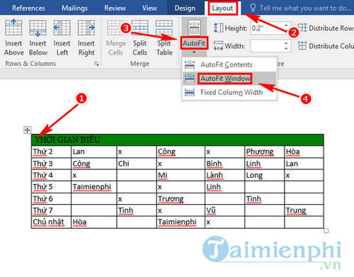Click the cell 'Vũ'
This screenshot has height=277, width=354.
click(x=224, y=210)
